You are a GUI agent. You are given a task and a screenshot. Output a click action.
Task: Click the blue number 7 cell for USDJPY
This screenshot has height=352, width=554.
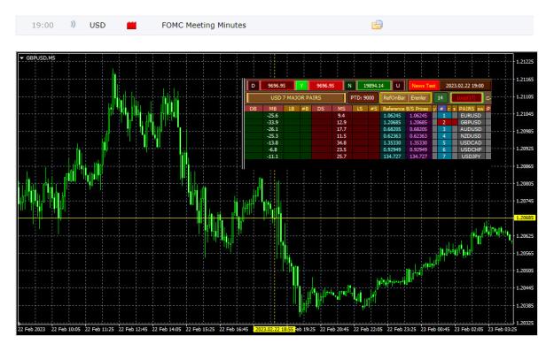444,157
